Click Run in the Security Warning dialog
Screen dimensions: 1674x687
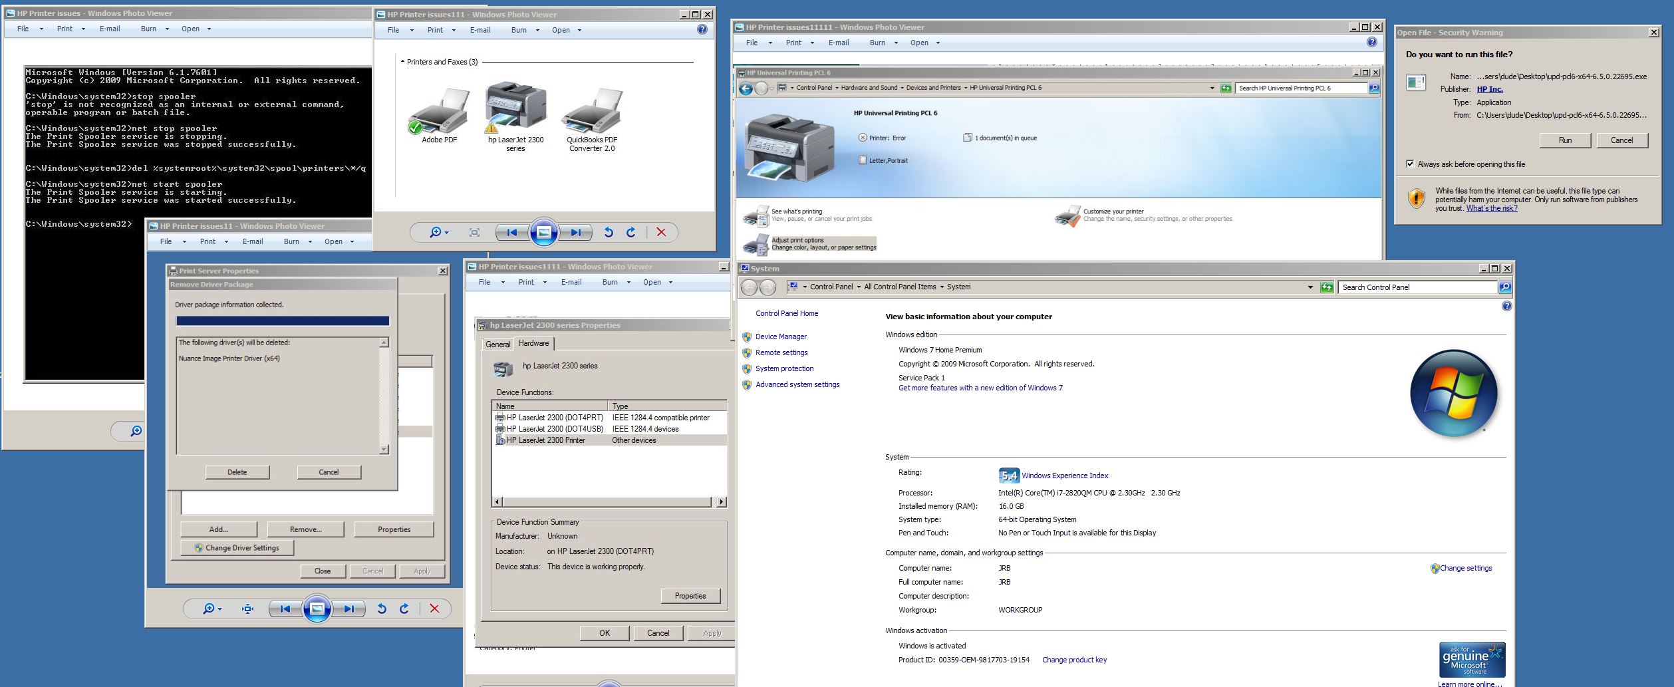pyautogui.click(x=1565, y=140)
